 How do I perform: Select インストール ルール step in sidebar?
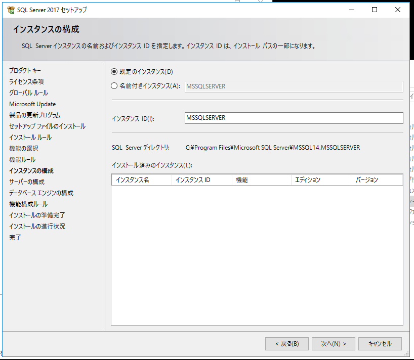tap(30, 138)
